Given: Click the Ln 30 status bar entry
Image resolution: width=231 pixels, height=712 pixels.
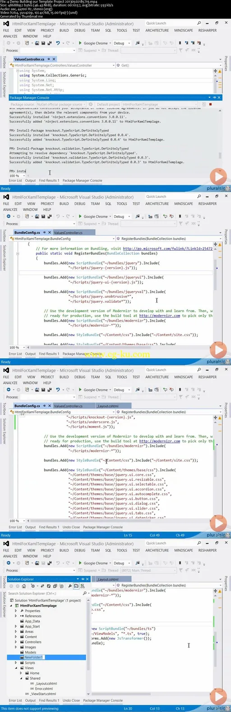Looking at the screenshot, I should tap(128, 708).
